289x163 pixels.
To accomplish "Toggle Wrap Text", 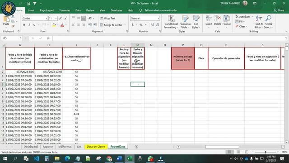I will click(107, 18).
